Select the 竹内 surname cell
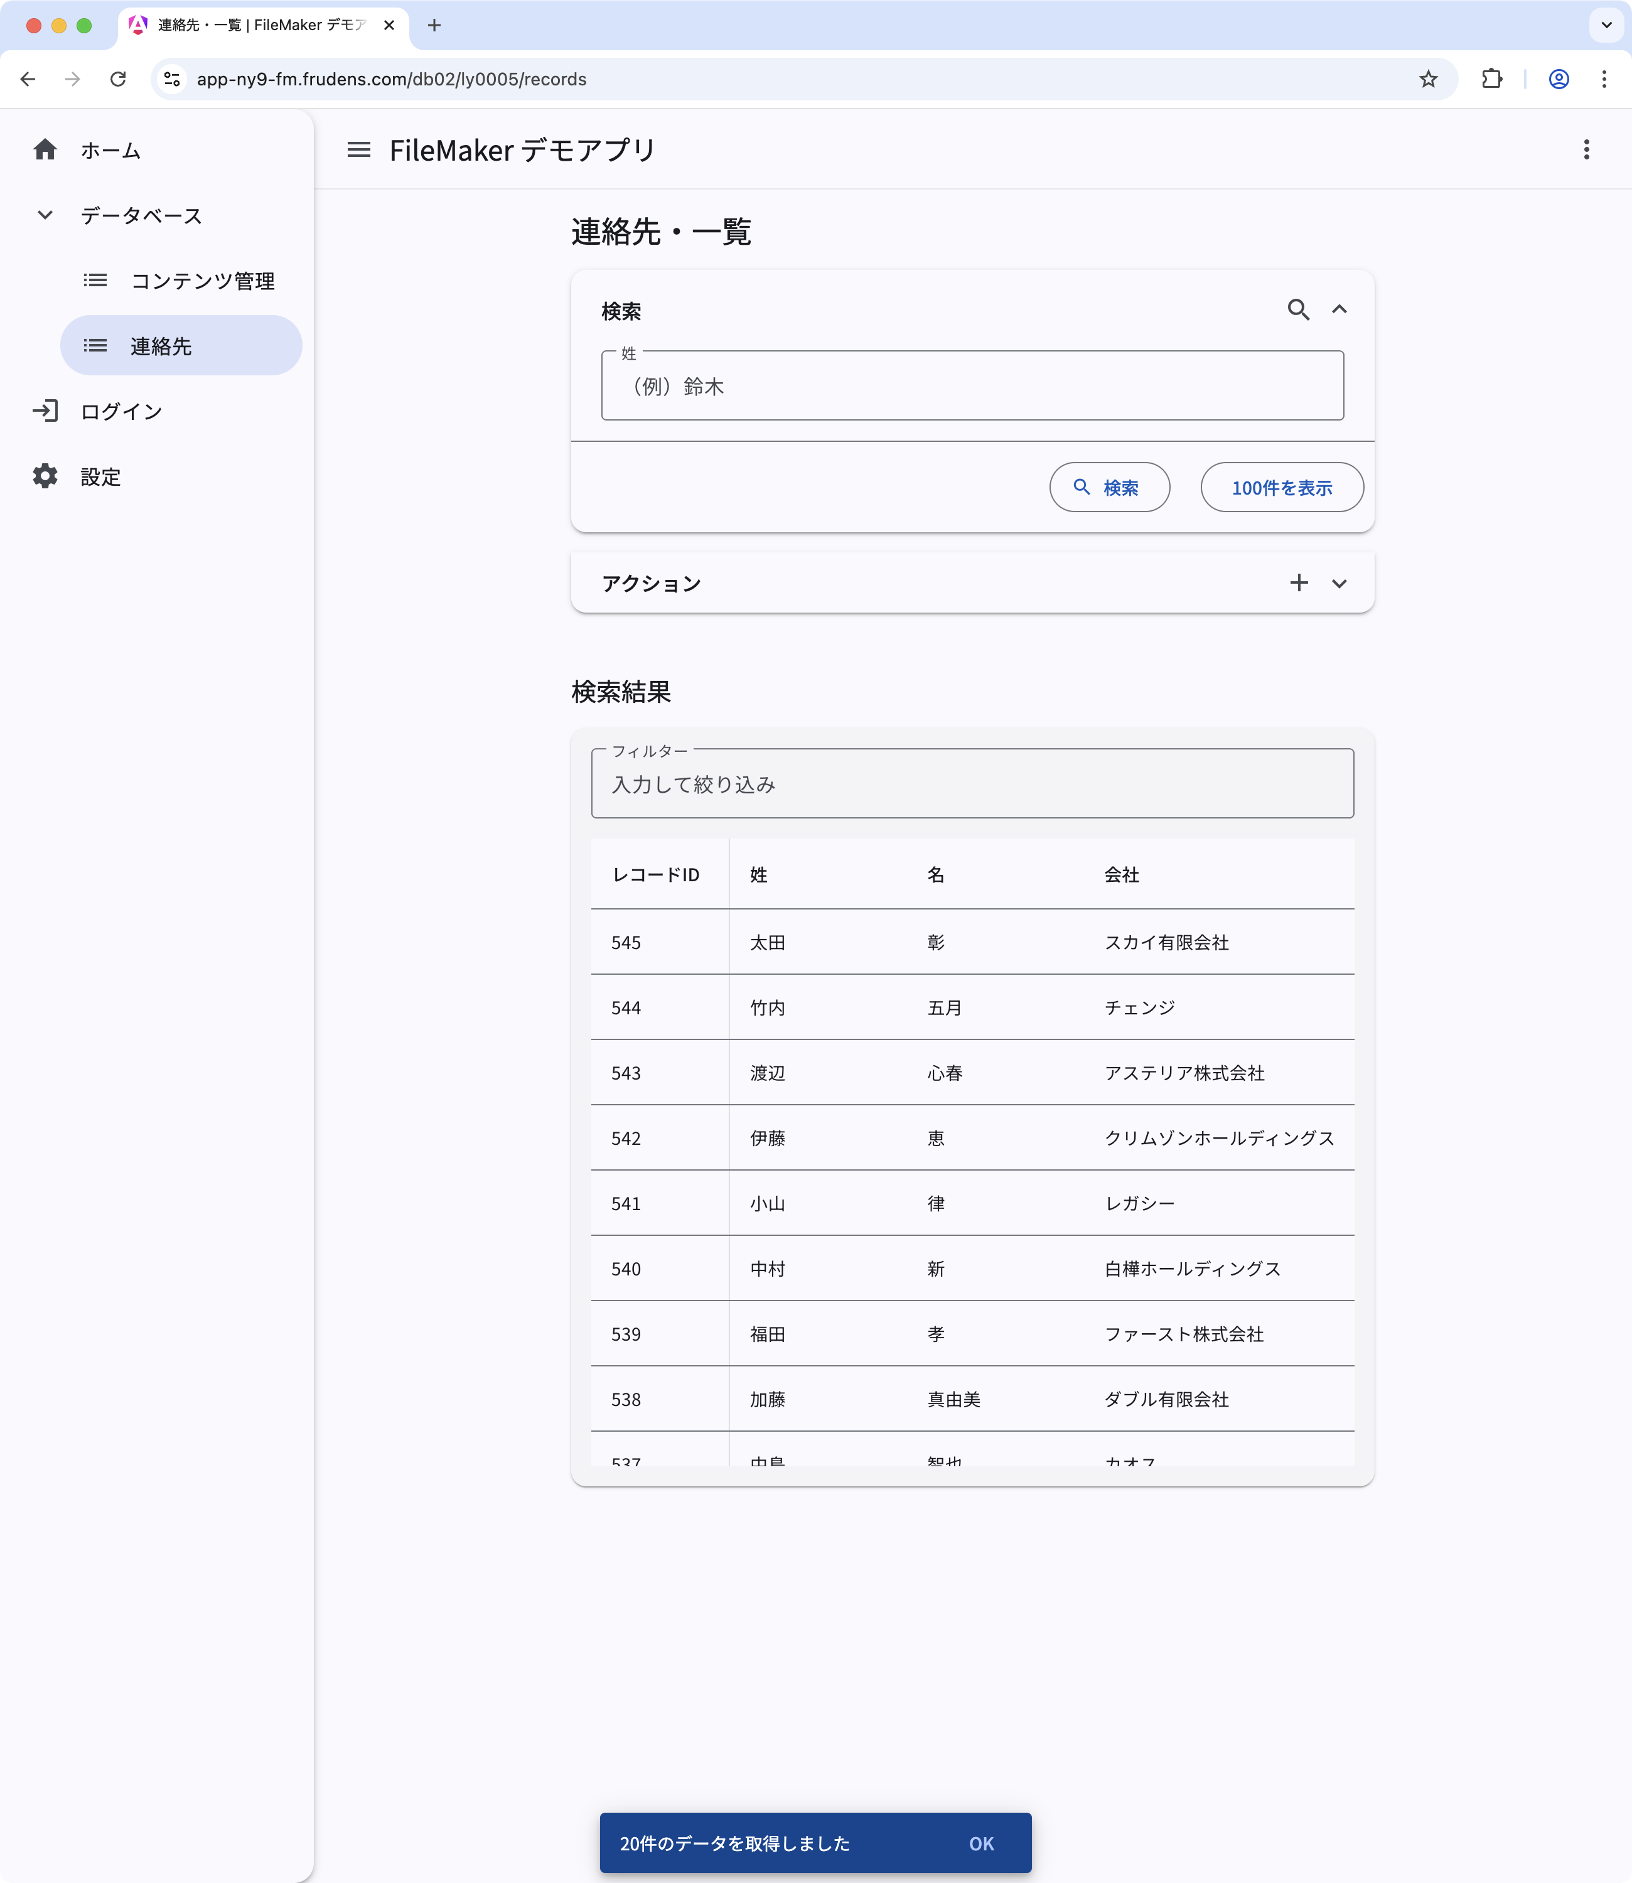Viewport: 1632px width, 1883px height. pyautogui.click(x=768, y=1008)
